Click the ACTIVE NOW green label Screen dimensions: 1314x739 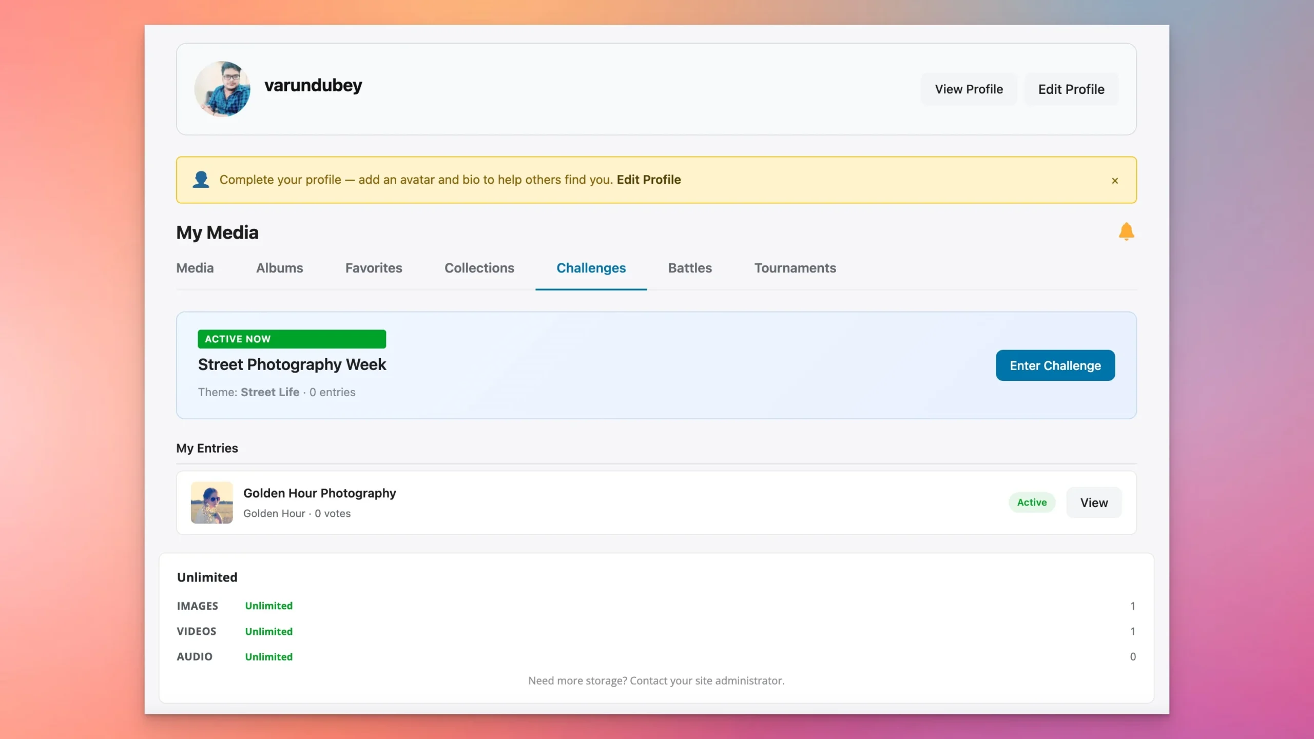pyautogui.click(x=291, y=339)
